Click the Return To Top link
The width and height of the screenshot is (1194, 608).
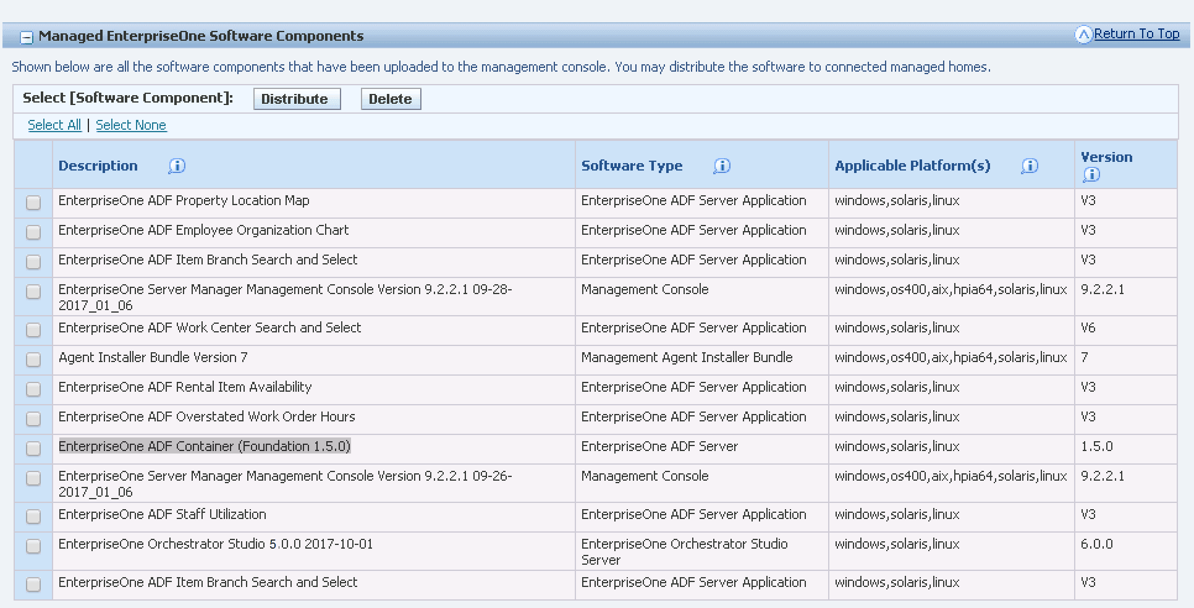[1137, 34]
